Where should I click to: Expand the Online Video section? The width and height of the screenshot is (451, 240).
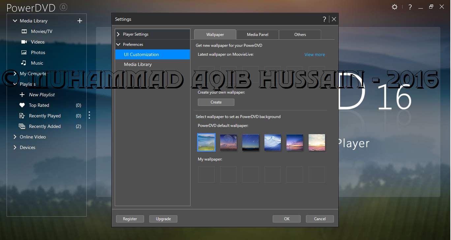[x=15, y=137]
